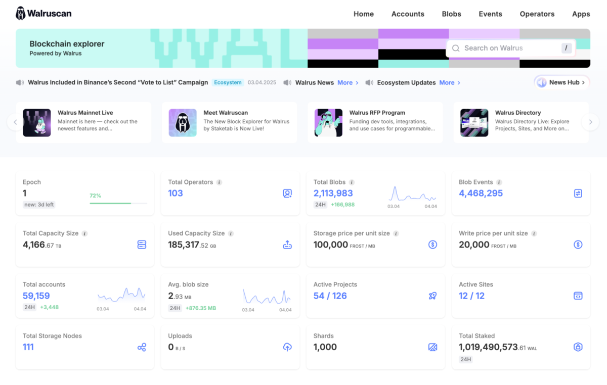This screenshot has width=607, height=385.
Task: Show info tooltip for Storage price
Action: click(396, 233)
